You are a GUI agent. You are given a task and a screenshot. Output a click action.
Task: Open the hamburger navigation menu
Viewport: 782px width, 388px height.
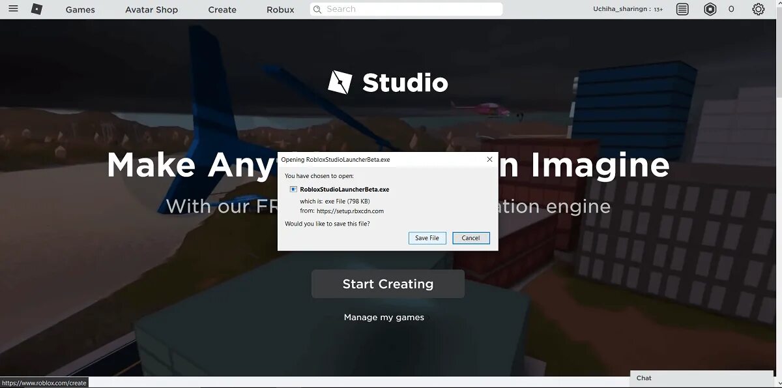tap(13, 9)
